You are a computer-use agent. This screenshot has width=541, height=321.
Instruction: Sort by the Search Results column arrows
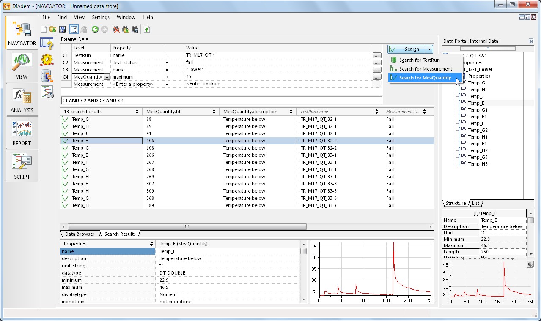[137, 112]
